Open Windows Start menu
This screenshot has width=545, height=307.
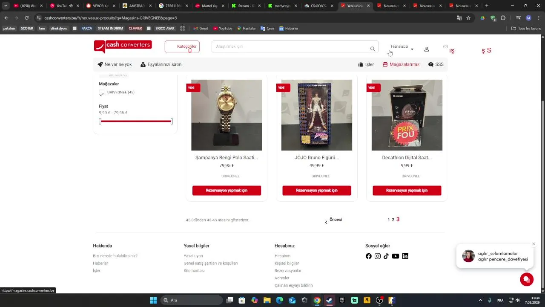(x=153, y=300)
